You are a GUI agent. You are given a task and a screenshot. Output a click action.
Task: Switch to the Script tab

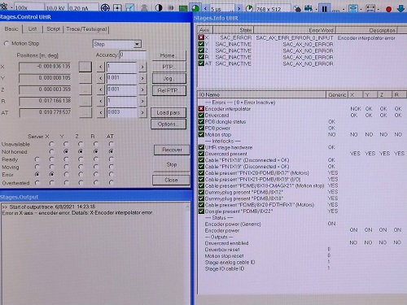pyautogui.click(x=53, y=28)
